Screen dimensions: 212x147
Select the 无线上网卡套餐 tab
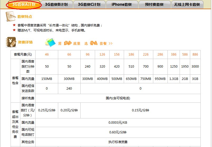(187, 4)
